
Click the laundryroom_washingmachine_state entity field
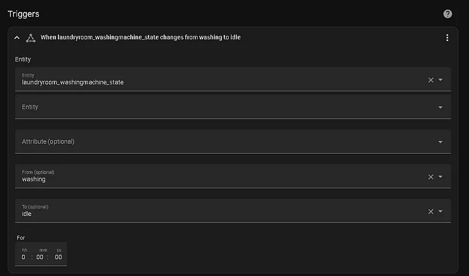233,79
